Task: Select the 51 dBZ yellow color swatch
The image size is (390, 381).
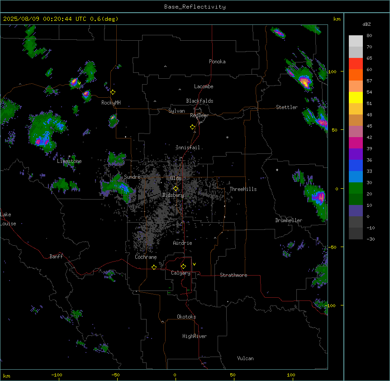Action: pos(356,97)
